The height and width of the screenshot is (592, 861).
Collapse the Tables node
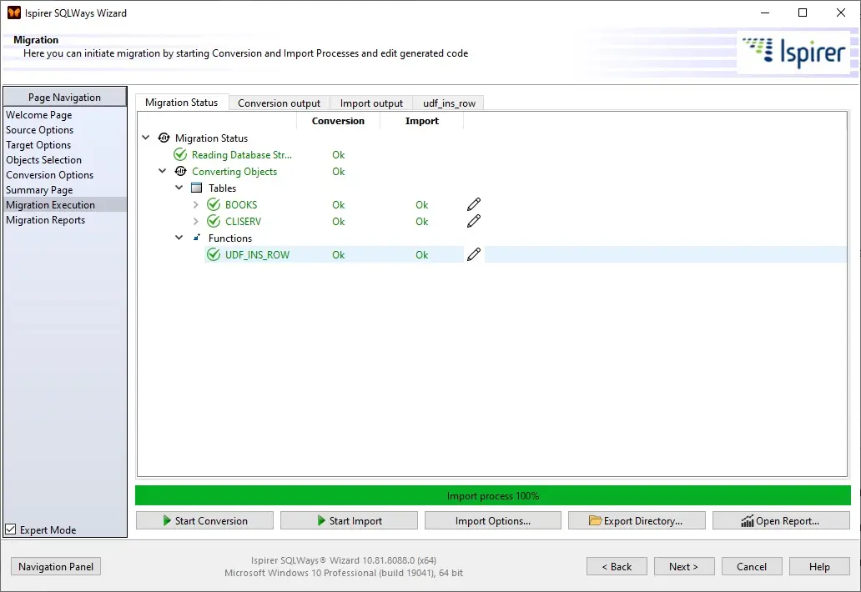tap(179, 188)
